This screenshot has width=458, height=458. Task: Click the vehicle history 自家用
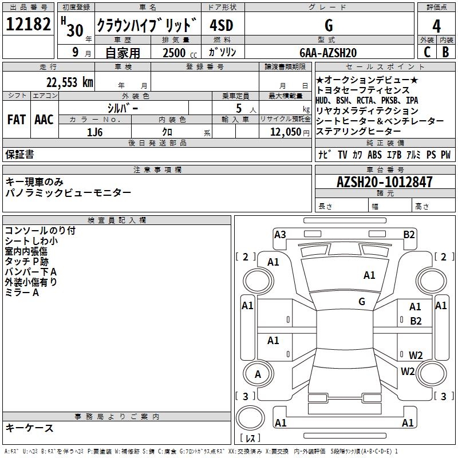tap(123, 53)
